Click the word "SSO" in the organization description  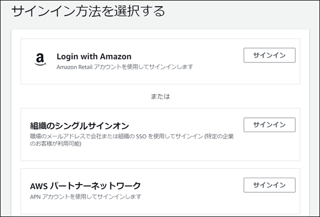coord(140,136)
